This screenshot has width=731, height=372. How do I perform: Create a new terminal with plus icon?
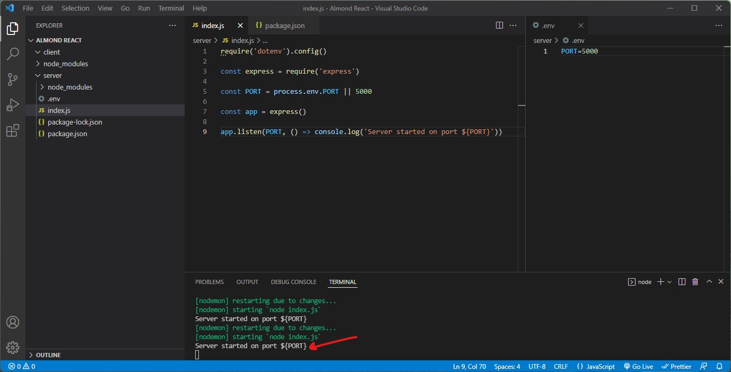[660, 282]
